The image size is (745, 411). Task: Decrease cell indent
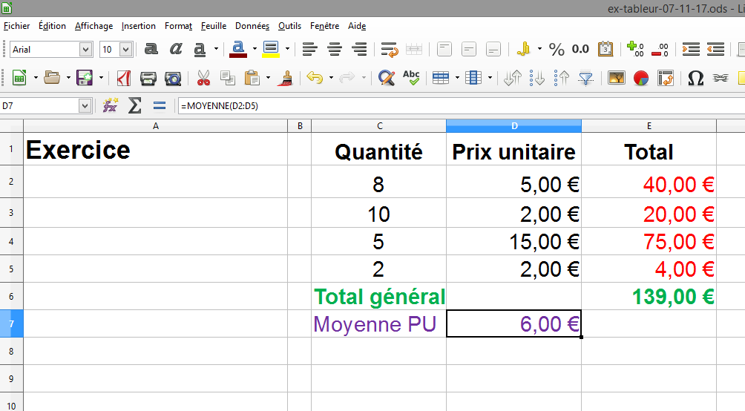click(x=715, y=49)
